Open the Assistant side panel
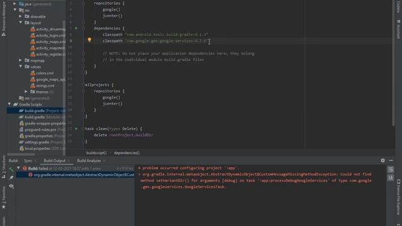Image resolution: width=402 pixels, height=226 pixels. click(398, 30)
